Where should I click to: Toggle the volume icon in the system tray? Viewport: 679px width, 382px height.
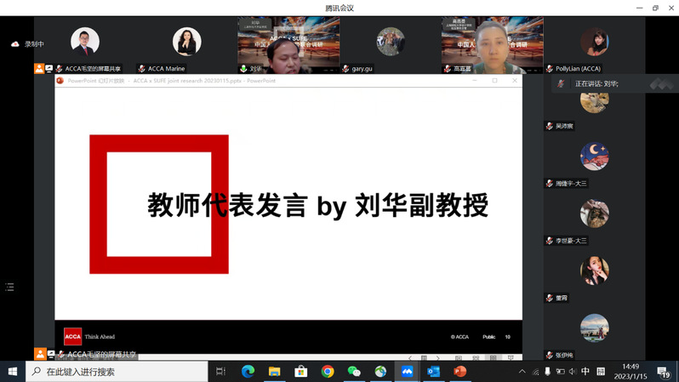[572, 372]
